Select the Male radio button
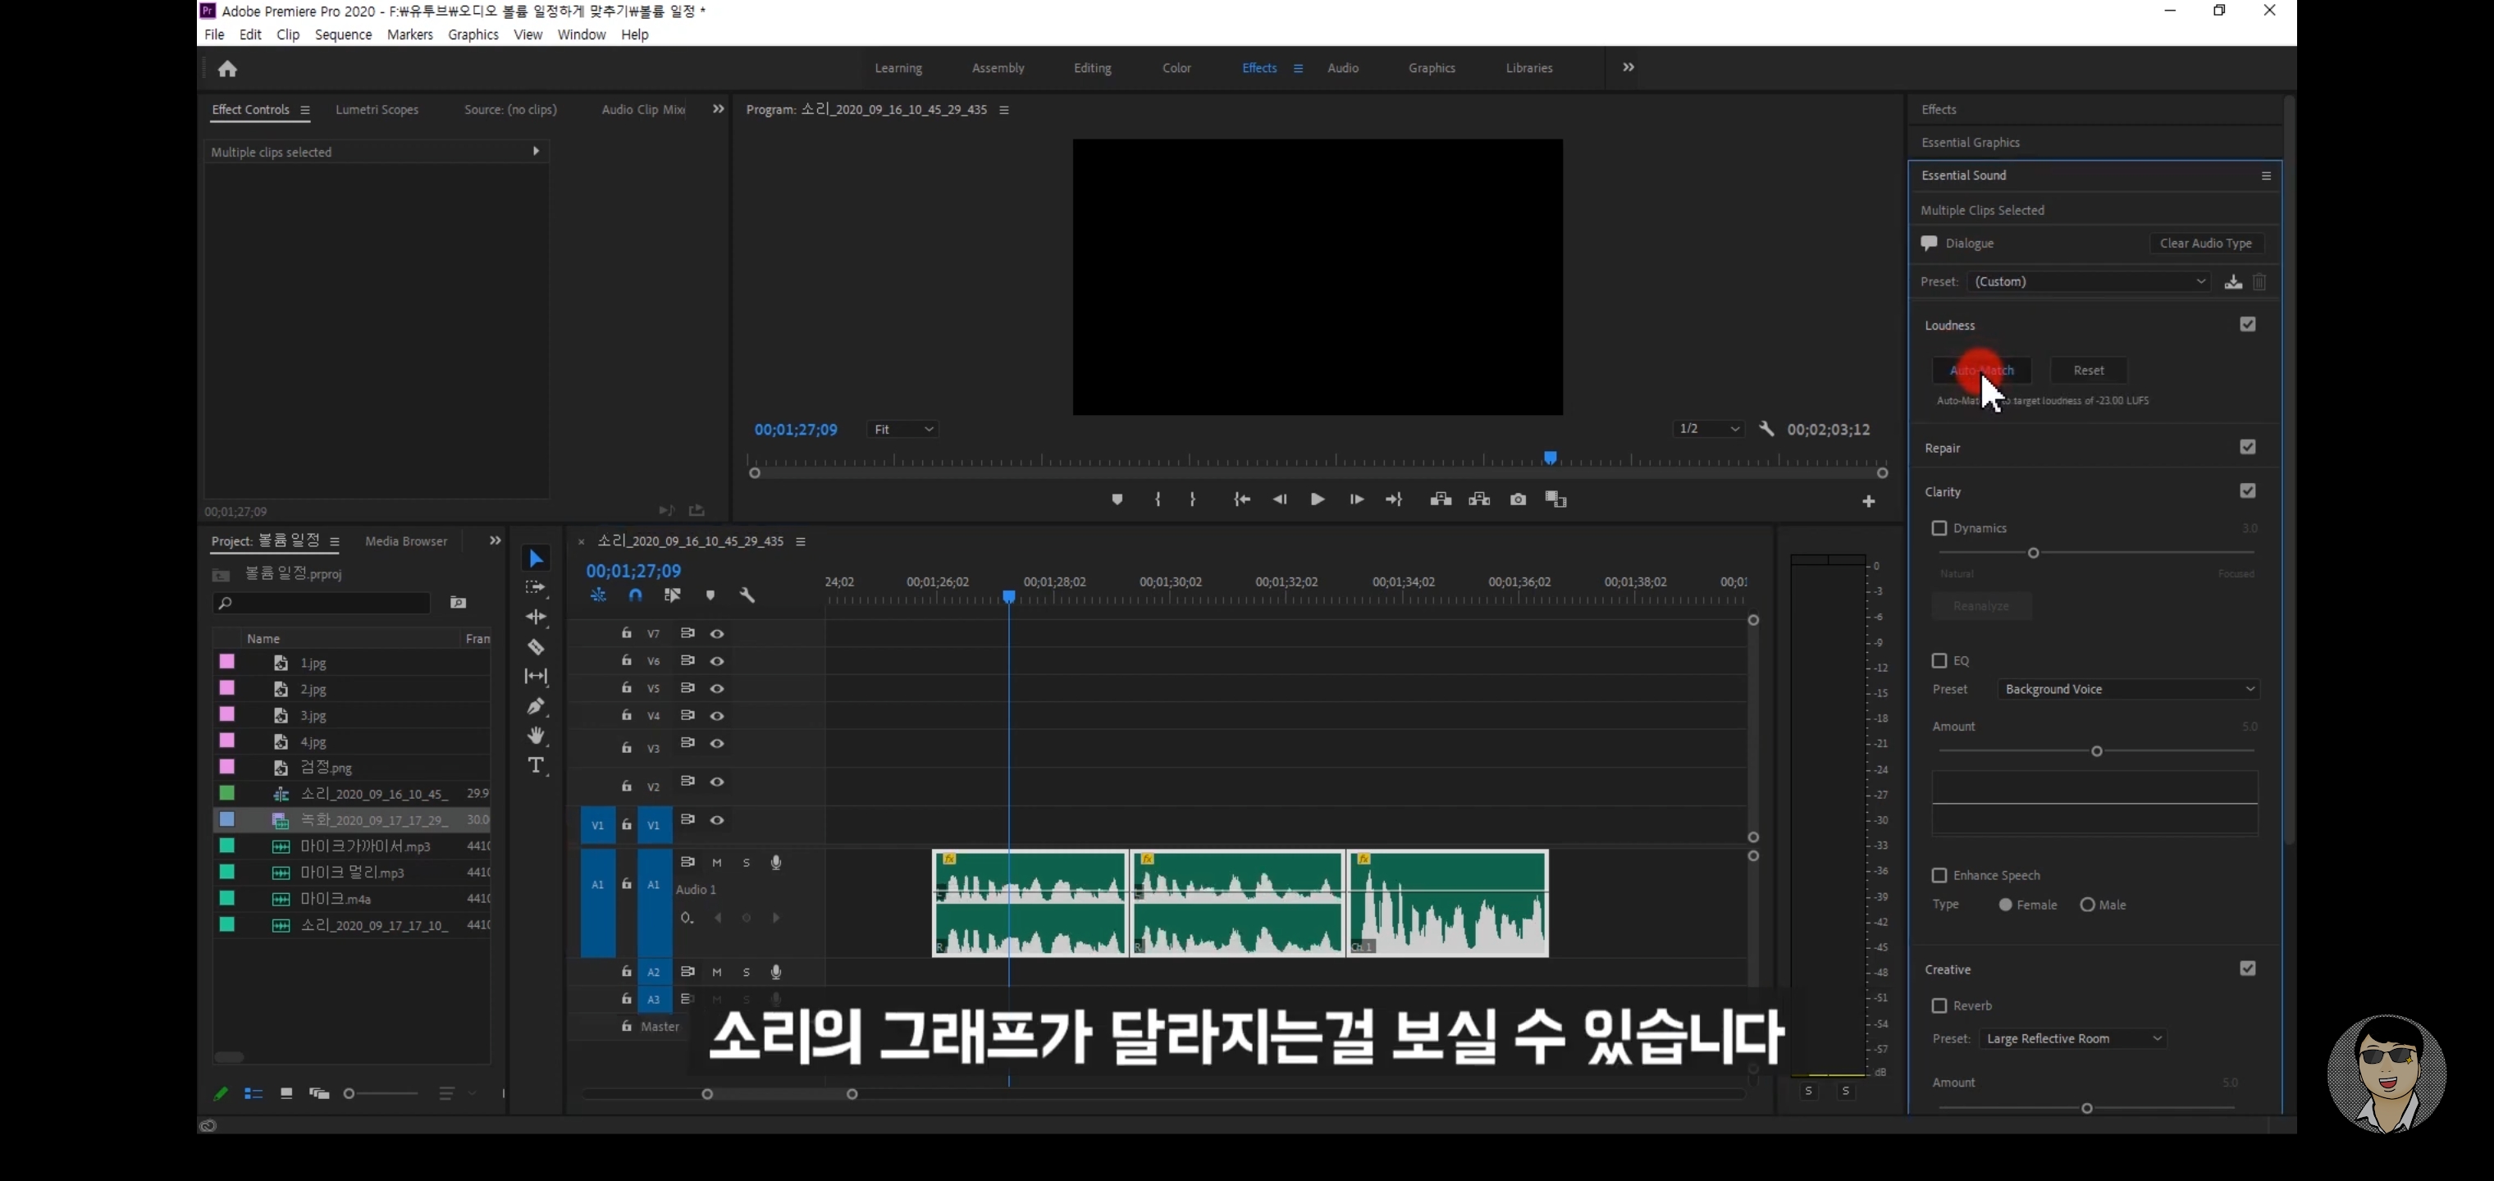Image resolution: width=2494 pixels, height=1181 pixels. click(x=2086, y=905)
